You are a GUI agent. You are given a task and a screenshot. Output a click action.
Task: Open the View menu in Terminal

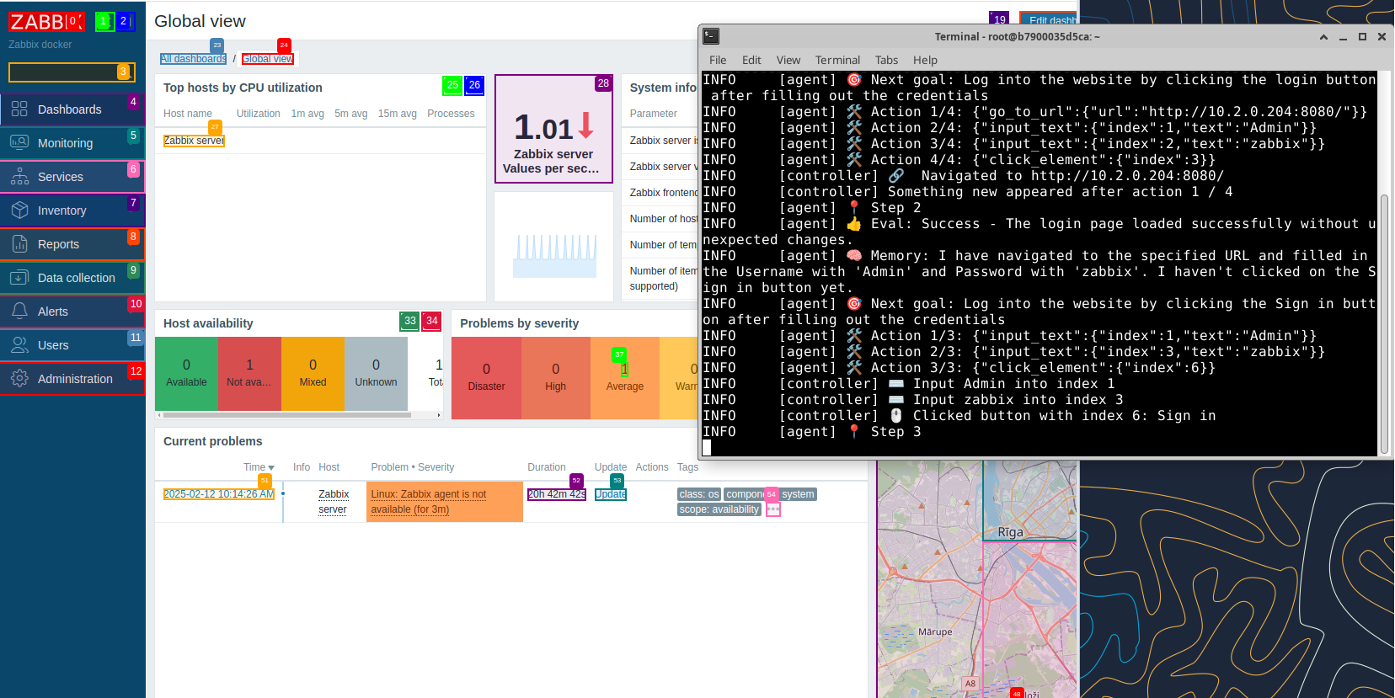coord(788,60)
